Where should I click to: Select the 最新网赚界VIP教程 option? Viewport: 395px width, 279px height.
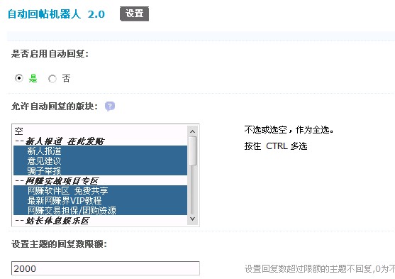(100, 200)
